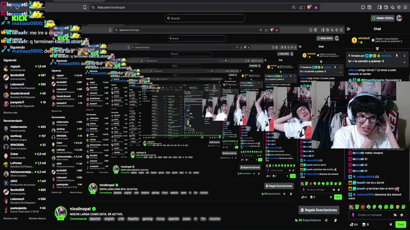Viewport: 410px width, 230px height.
Task: Select the cat emote in quick emotes
Action: pyautogui.click(x=351, y=207)
